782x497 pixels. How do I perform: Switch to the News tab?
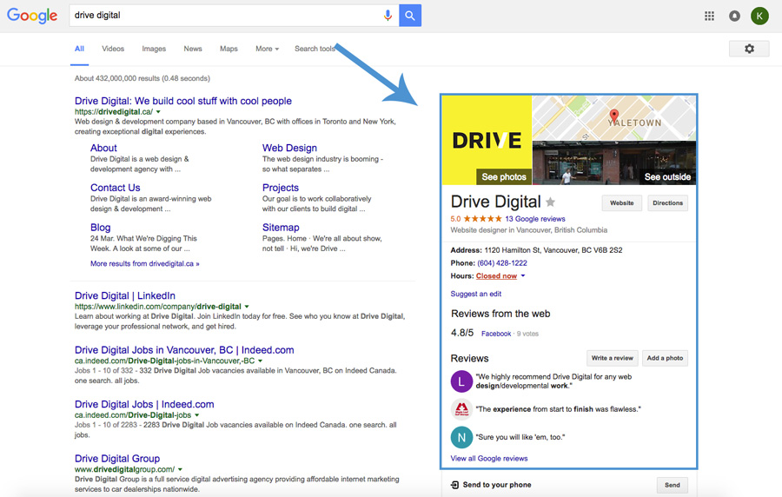193,49
